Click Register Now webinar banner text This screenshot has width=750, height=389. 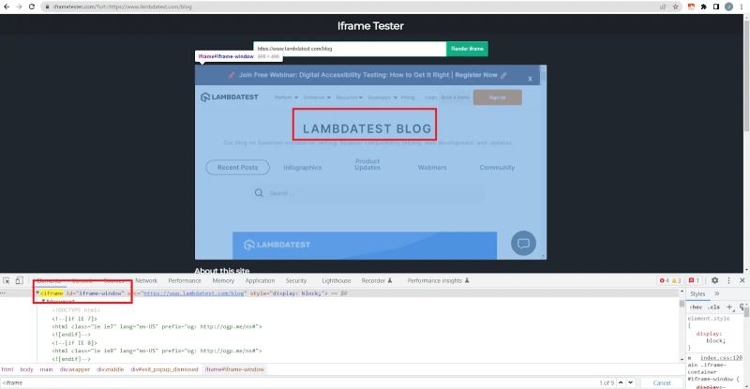pos(476,75)
